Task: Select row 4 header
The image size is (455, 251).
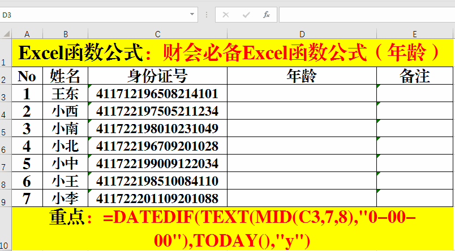Action: coord(6,111)
